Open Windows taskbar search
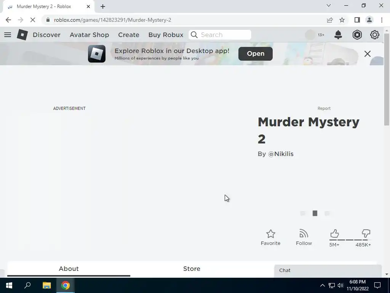390x293 pixels. pyautogui.click(x=27, y=285)
